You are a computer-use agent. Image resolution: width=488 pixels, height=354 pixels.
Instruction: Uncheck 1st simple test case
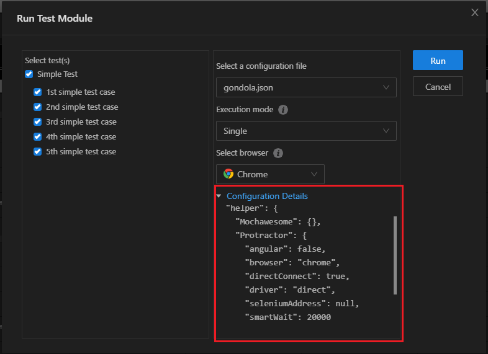tap(37, 92)
